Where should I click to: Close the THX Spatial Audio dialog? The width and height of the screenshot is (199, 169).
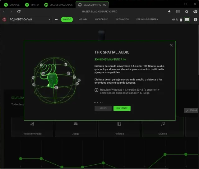(x=171, y=45)
